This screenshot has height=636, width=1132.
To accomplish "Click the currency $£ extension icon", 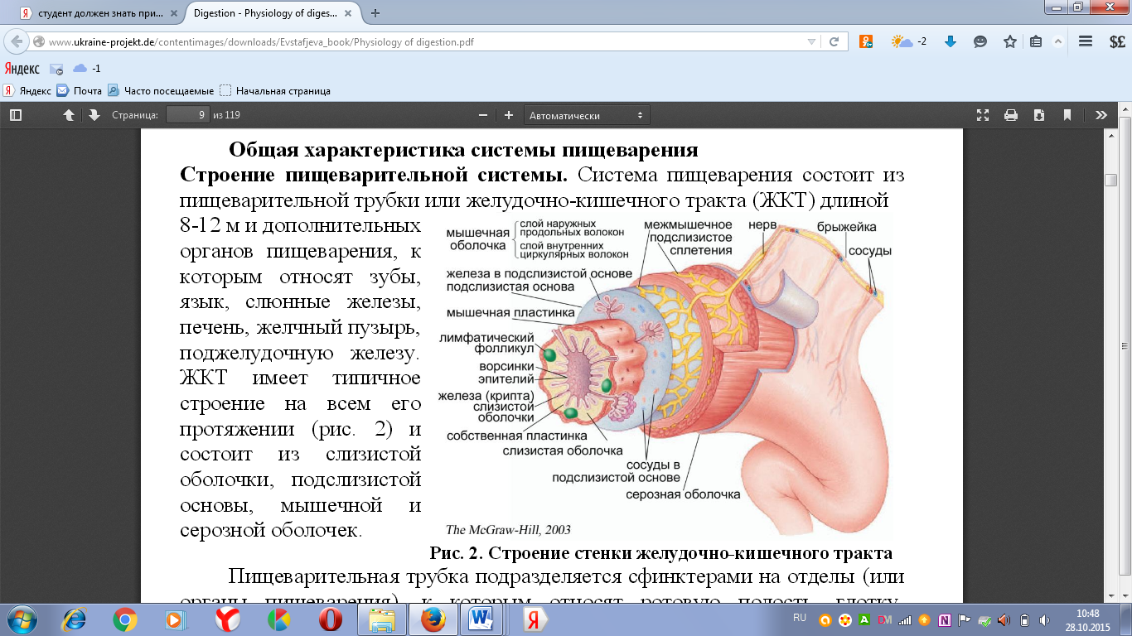I will 1116,41.
